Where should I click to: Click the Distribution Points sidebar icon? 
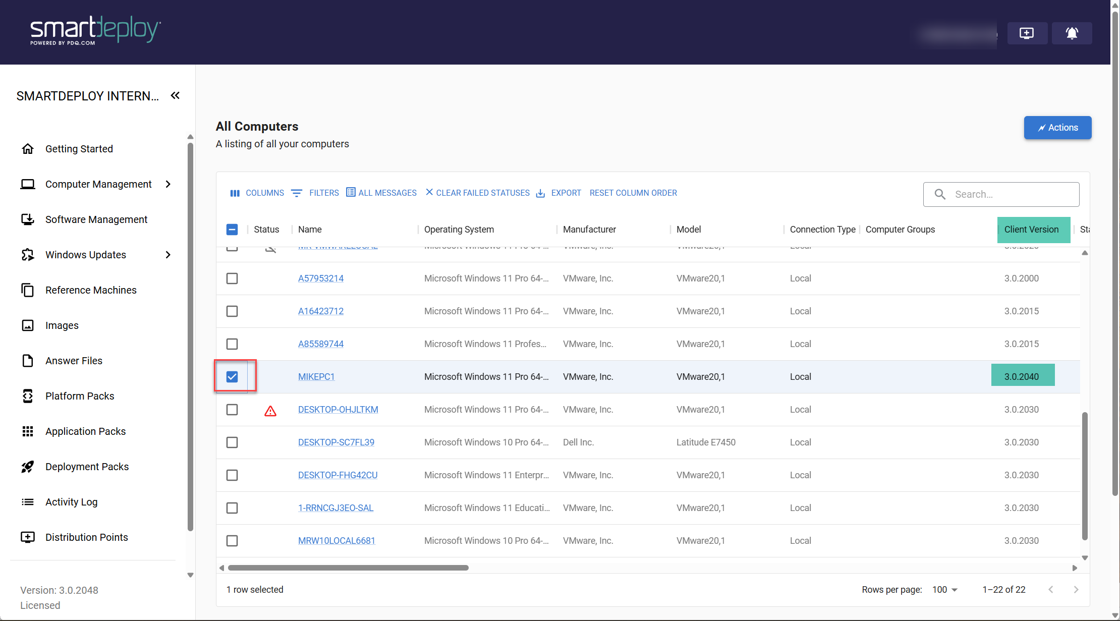click(28, 537)
